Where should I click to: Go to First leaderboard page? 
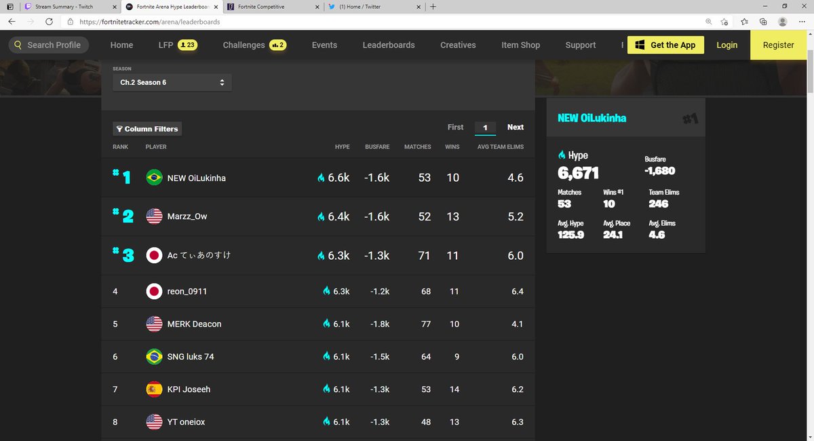point(455,127)
